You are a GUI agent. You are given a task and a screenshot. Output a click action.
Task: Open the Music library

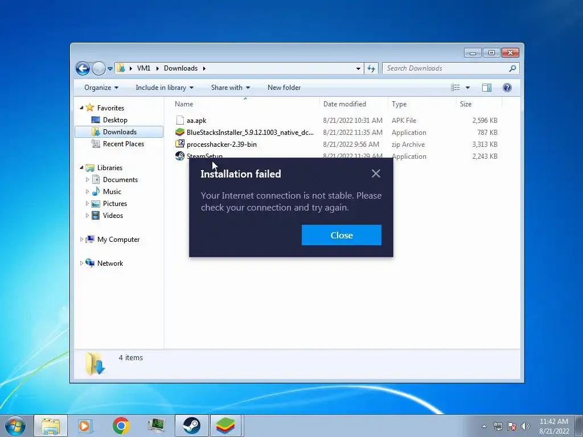point(112,192)
